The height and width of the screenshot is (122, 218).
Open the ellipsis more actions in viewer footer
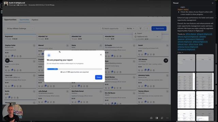tap(167, 118)
